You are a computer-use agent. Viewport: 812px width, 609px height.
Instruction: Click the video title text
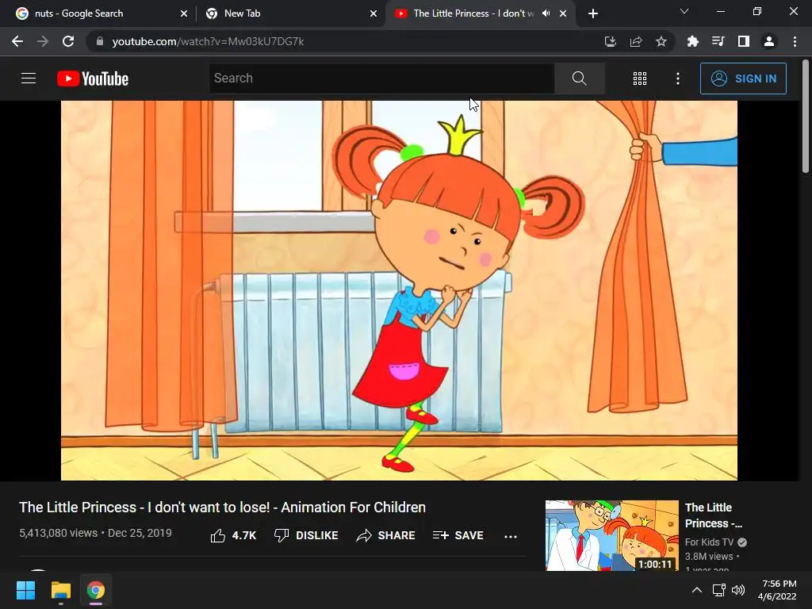(x=222, y=507)
